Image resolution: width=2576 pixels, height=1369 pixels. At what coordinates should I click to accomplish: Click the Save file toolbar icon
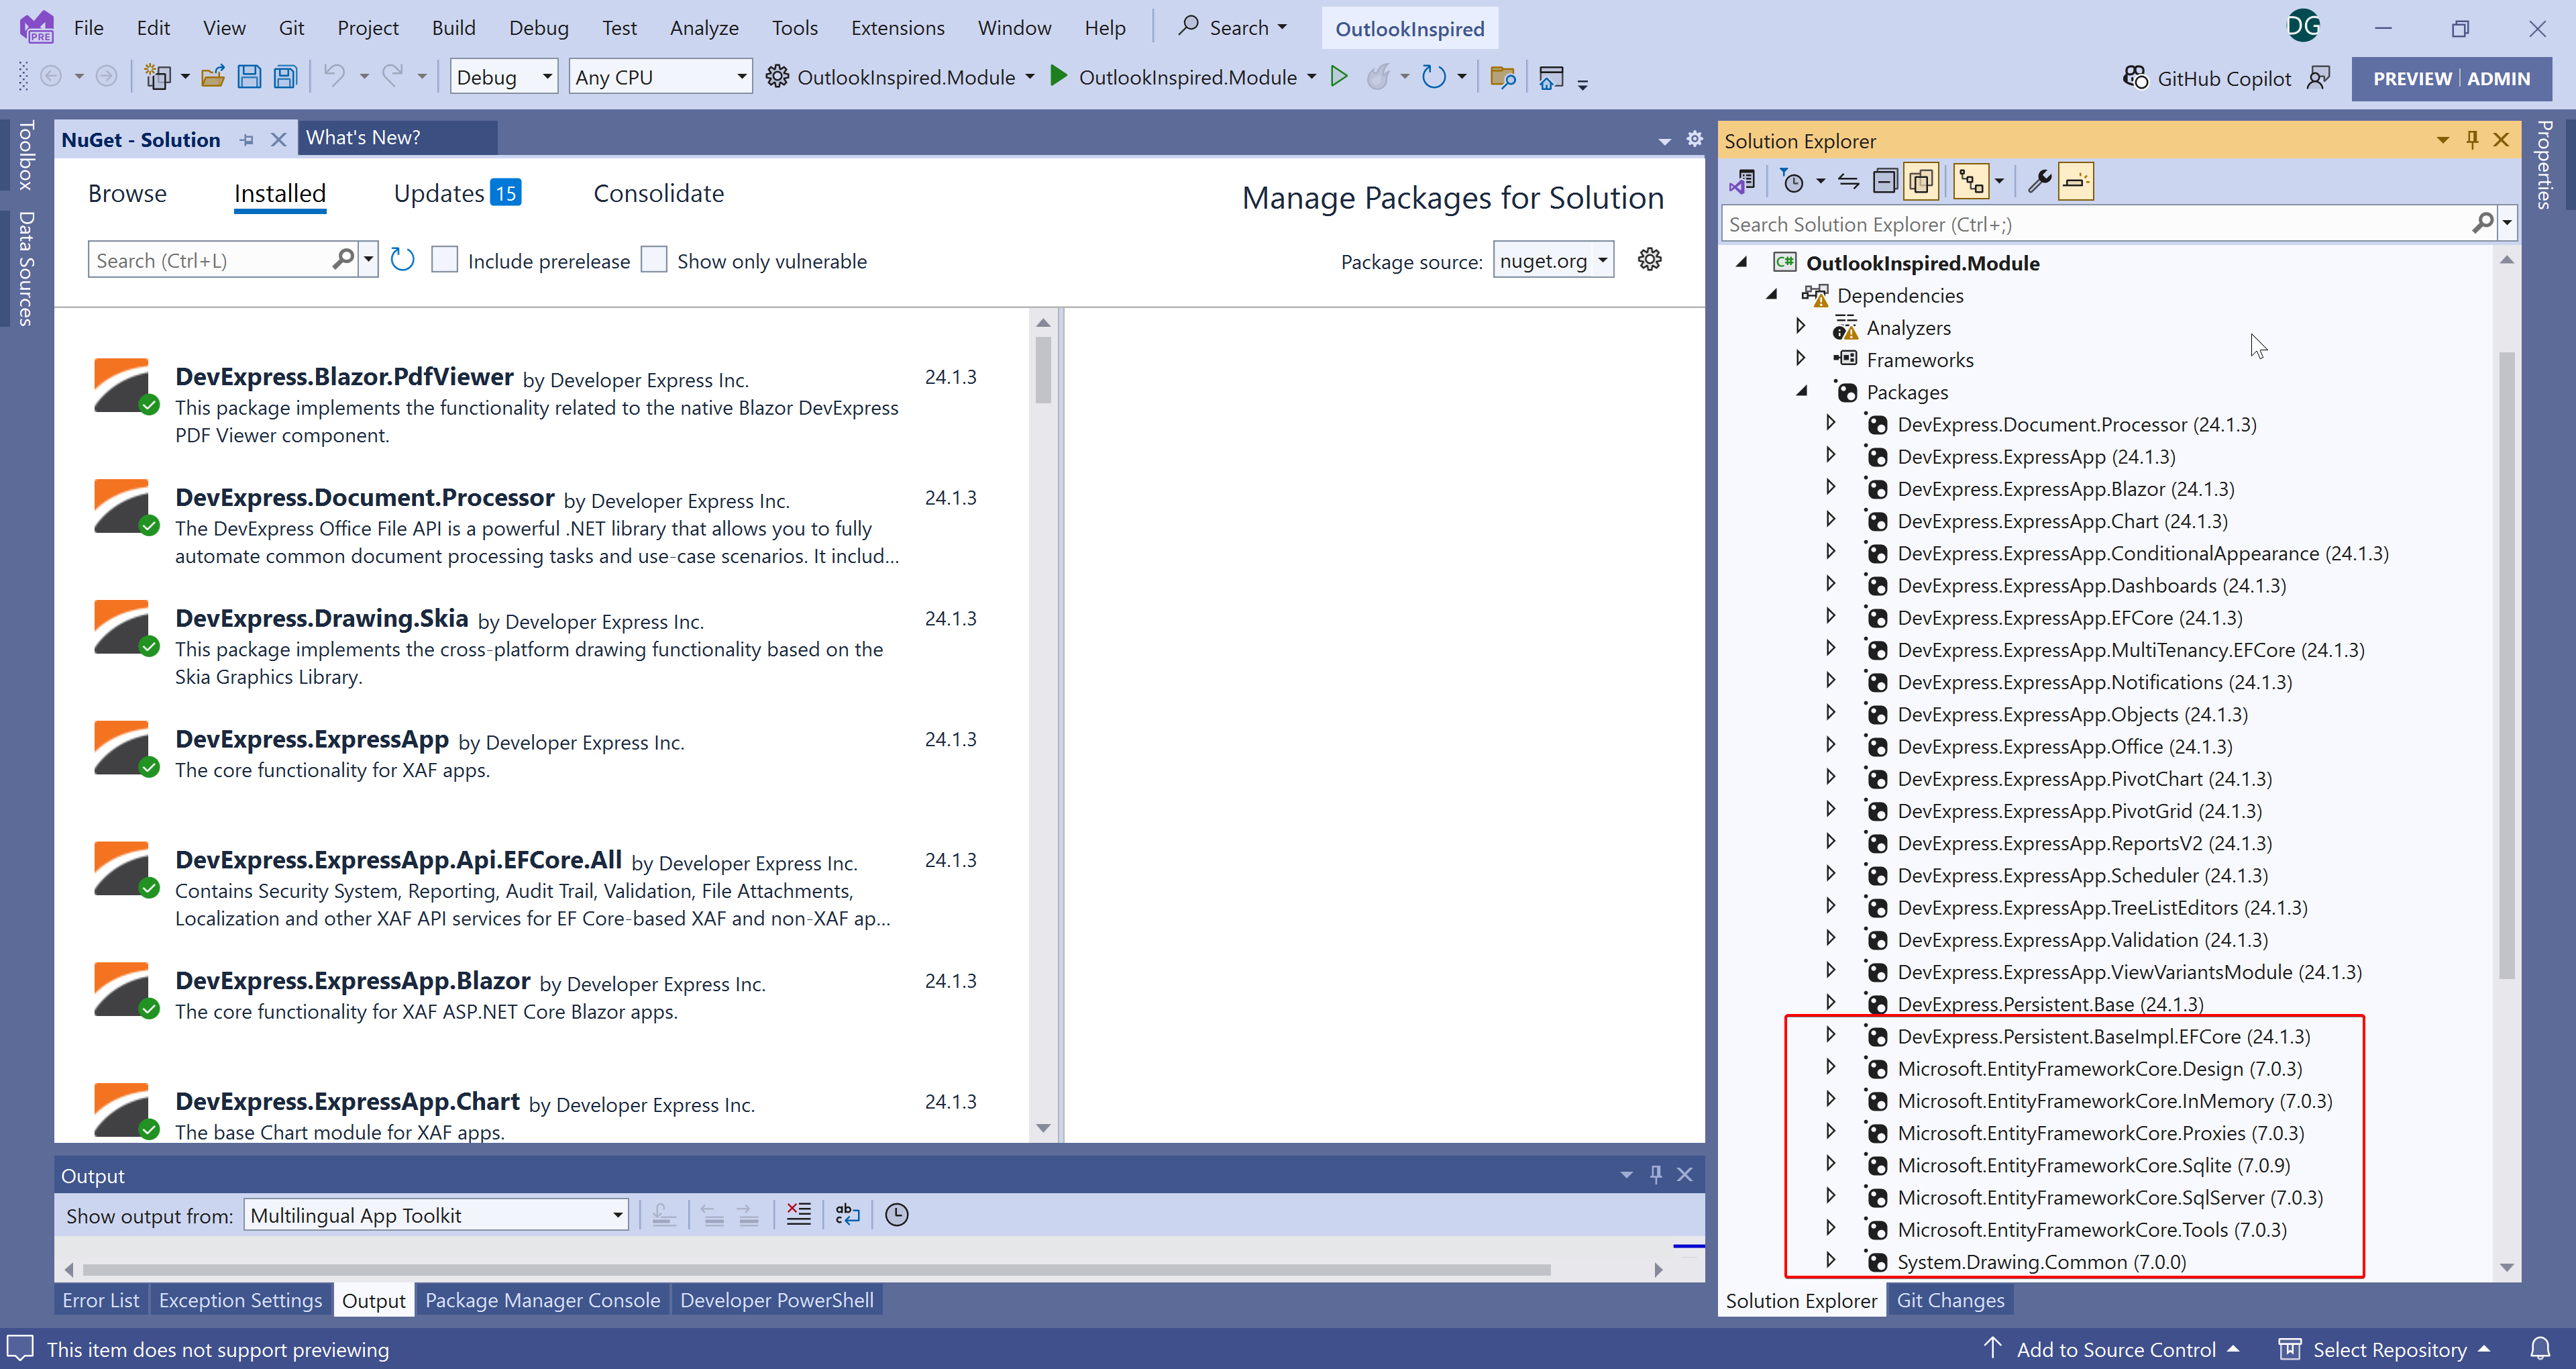click(249, 77)
